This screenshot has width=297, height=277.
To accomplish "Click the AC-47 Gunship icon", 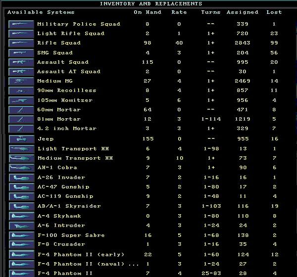I will [22, 187].
